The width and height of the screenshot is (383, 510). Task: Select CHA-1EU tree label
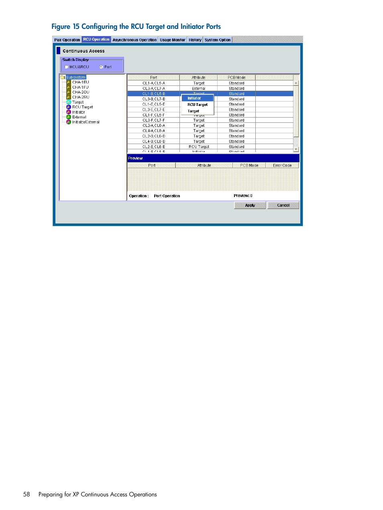click(81, 82)
